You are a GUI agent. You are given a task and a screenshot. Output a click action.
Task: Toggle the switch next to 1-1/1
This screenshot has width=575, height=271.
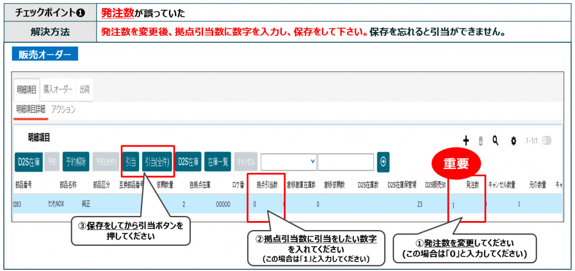pos(546,141)
